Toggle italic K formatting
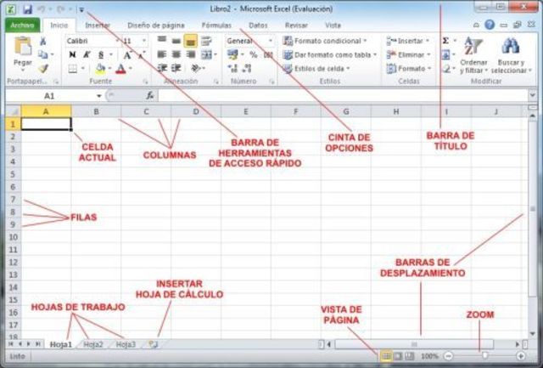 (x=87, y=54)
